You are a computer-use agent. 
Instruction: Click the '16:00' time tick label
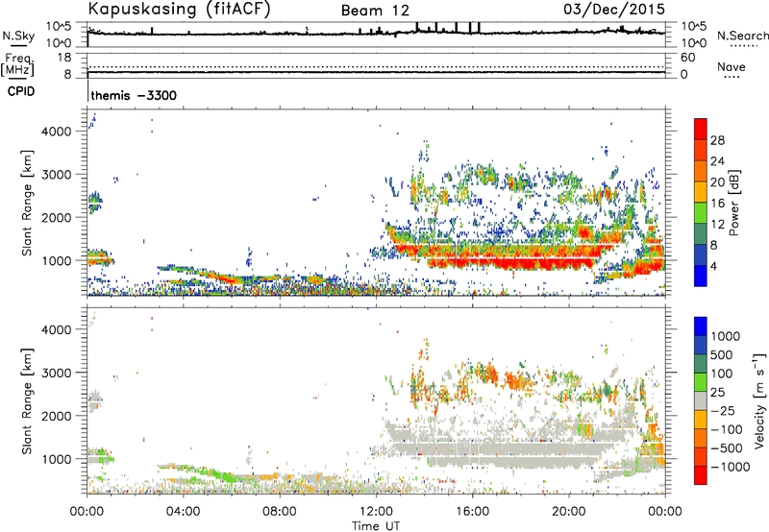[472, 512]
